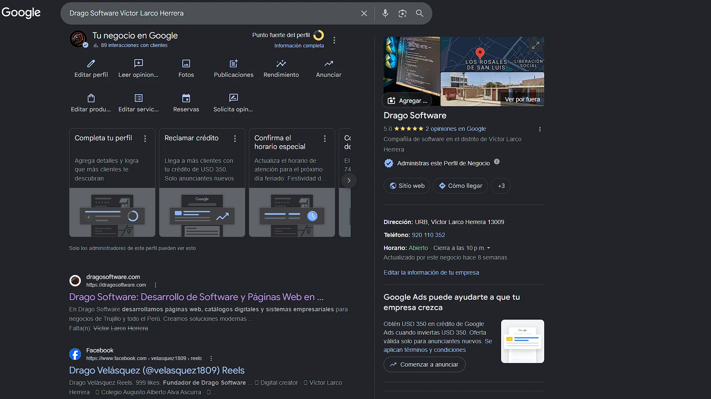The height and width of the screenshot is (399, 711).
Task: Open Editar la información de tu empresa
Action: pos(431,272)
